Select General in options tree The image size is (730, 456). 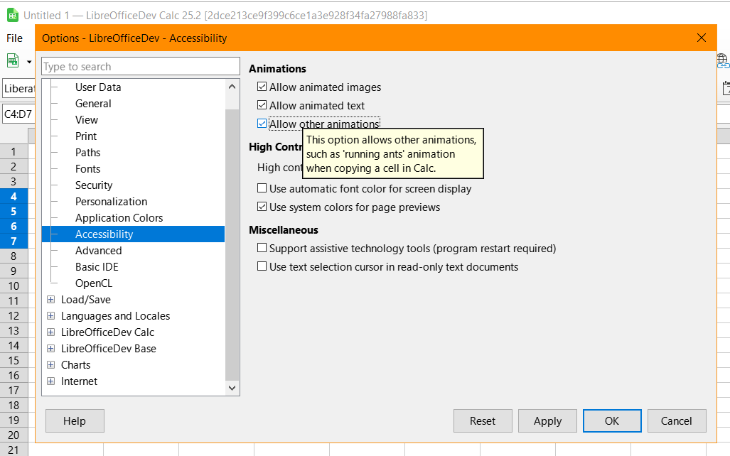[x=93, y=103]
